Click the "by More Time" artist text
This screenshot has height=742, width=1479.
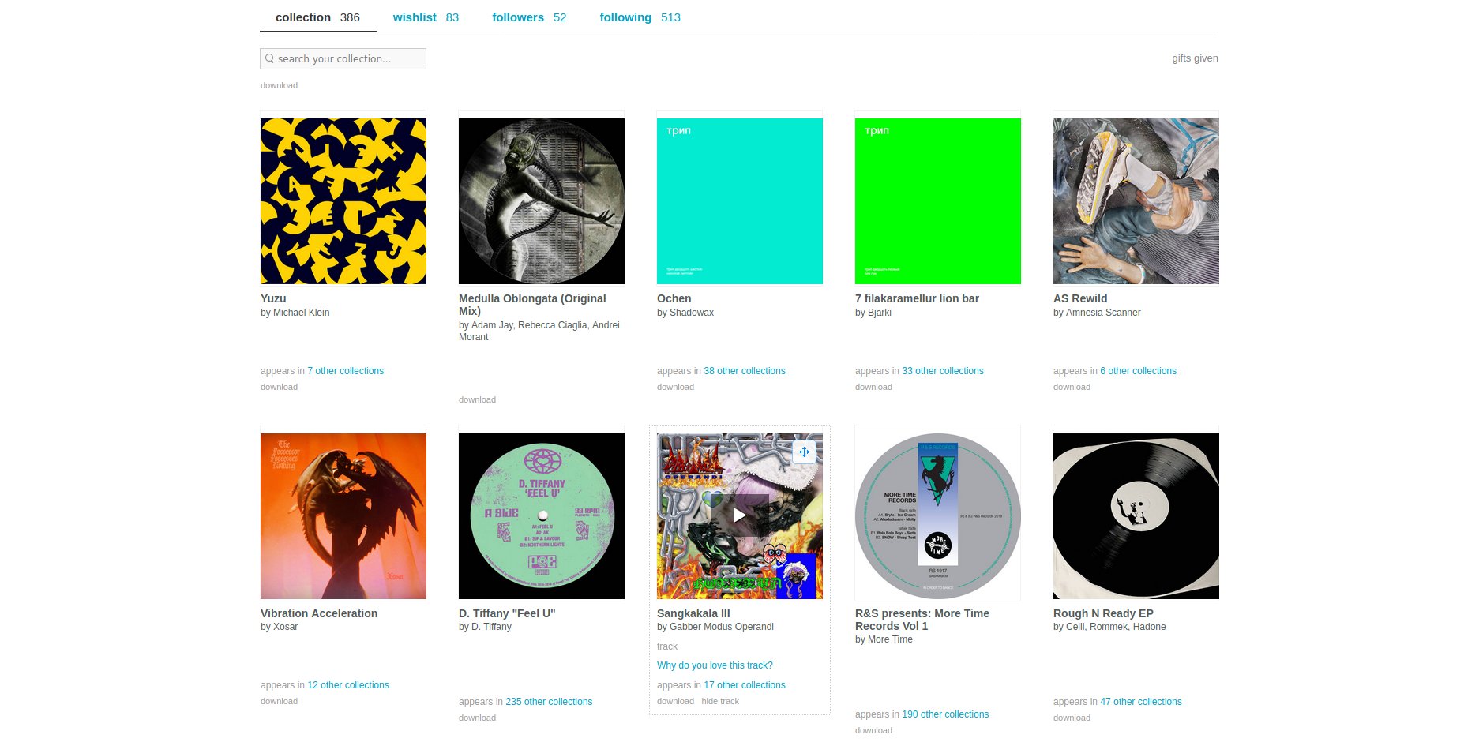click(x=884, y=639)
